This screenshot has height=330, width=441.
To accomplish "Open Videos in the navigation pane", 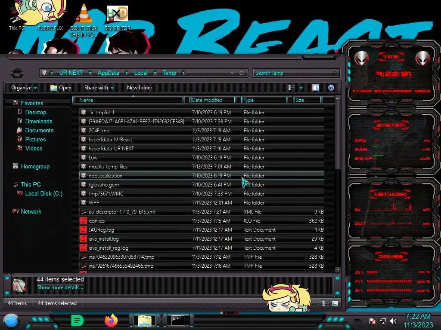I will [34, 148].
